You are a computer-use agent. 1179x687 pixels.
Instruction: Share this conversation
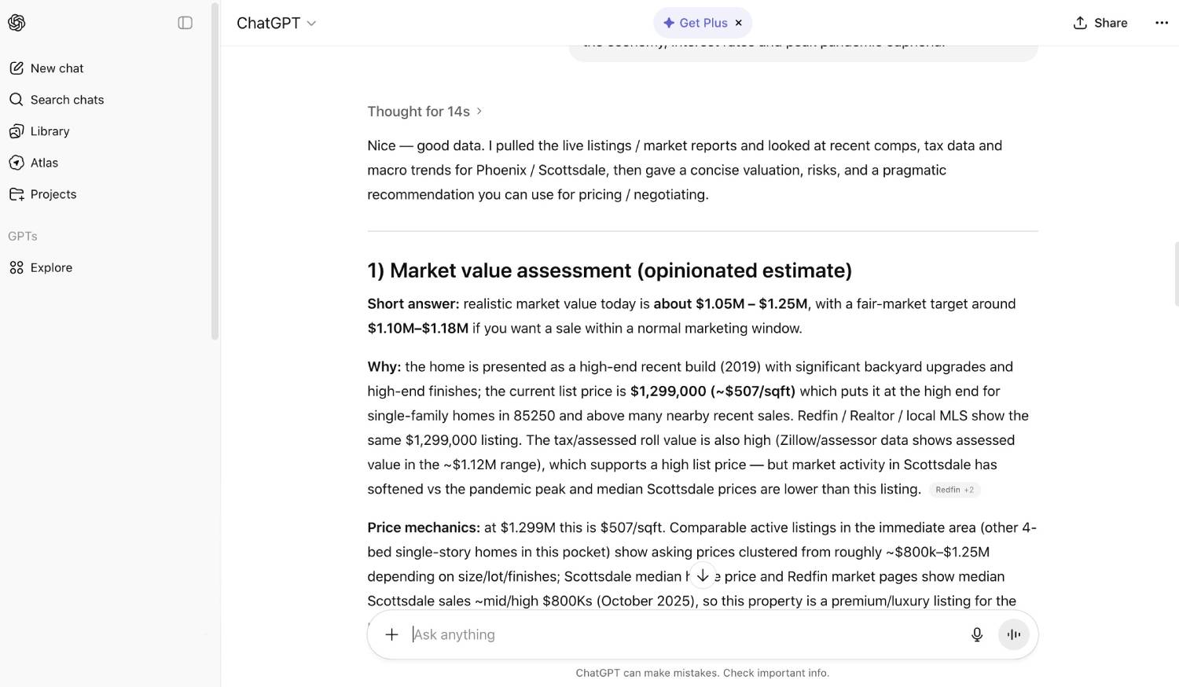(x=1100, y=23)
